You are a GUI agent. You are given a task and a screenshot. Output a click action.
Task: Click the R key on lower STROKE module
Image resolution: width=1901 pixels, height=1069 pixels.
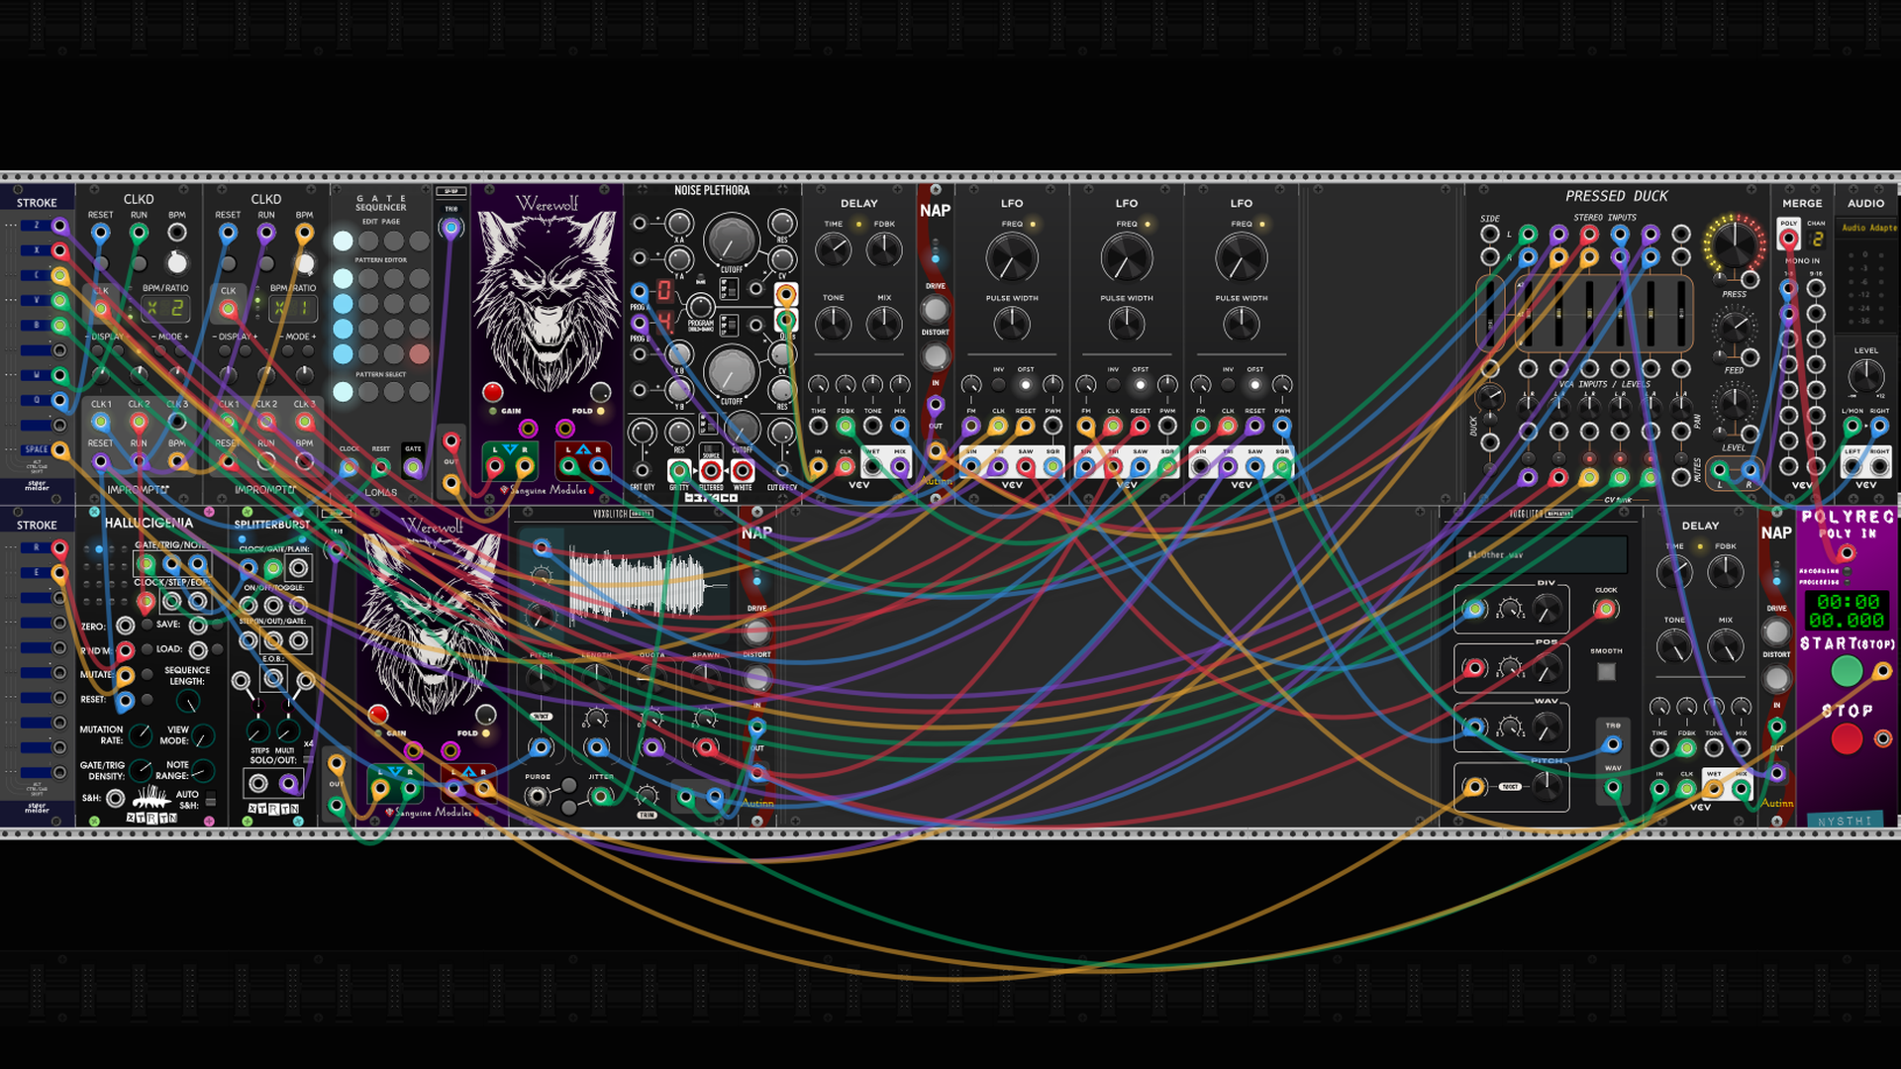tap(37, 547)
